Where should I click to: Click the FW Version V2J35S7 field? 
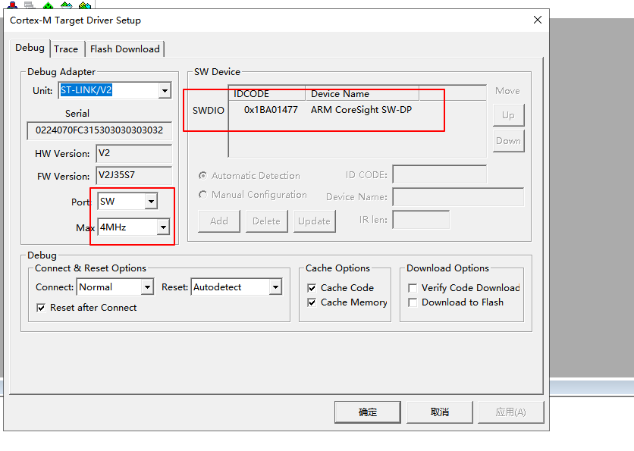pos(133,175)
